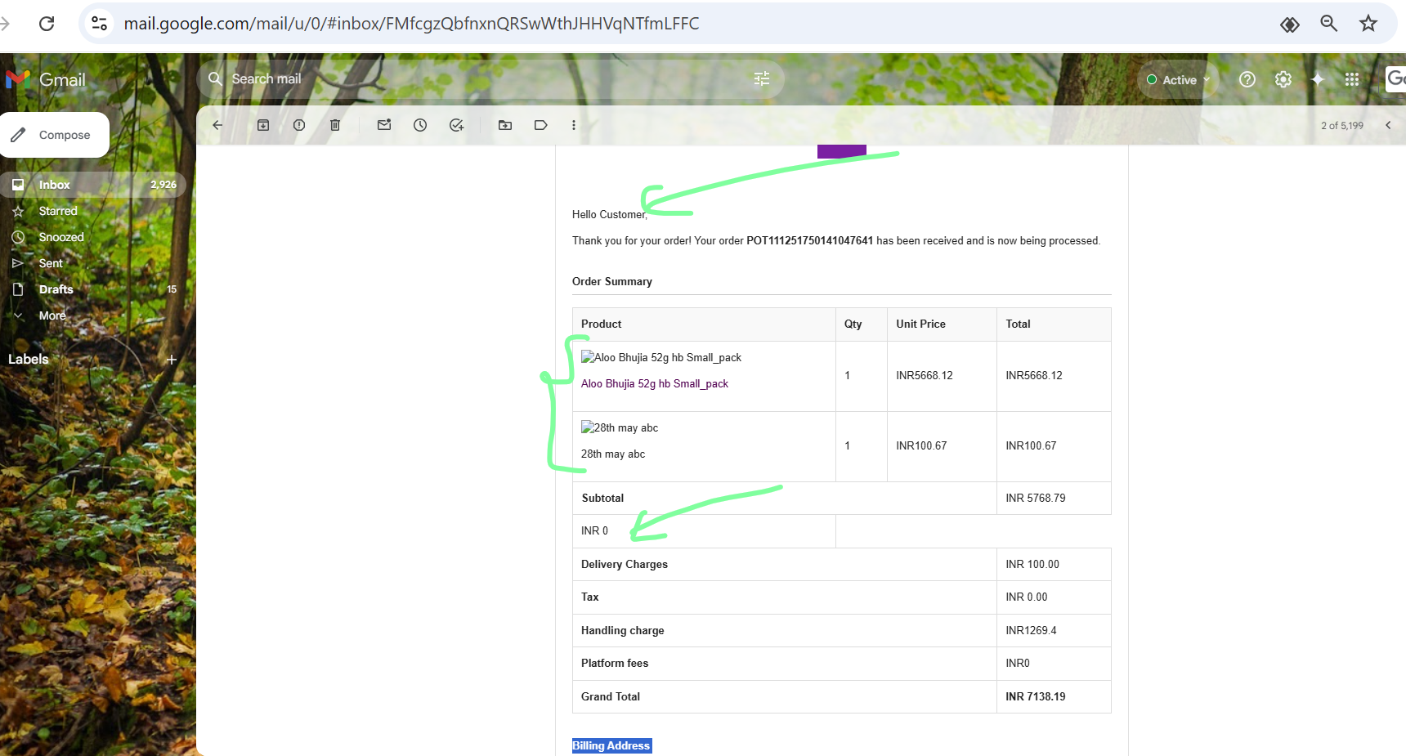Click the Labels tag icon in toolbar
The image size is (1406, 756).
[x=541, y=125]
